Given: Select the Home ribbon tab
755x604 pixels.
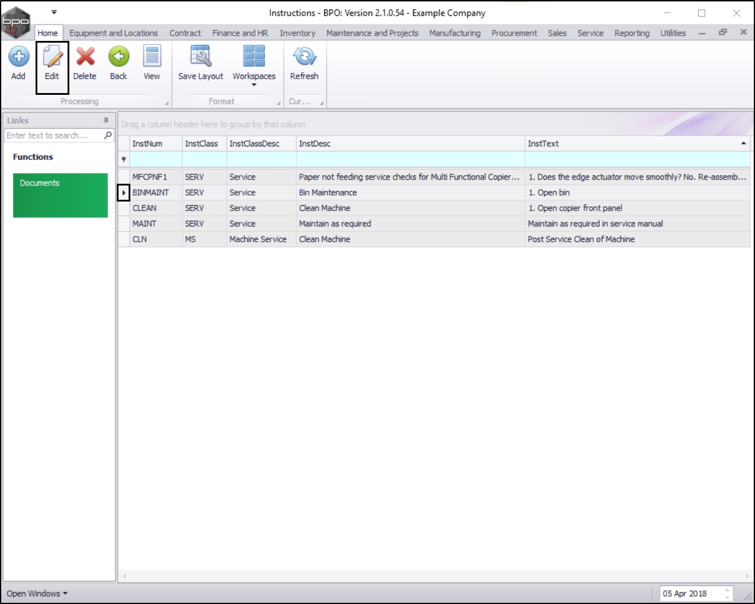Looking at the screenshot, I should point(48,33).
